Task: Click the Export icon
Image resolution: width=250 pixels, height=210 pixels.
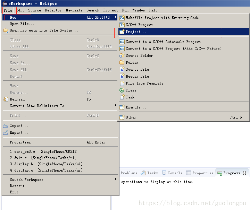Action: [x=6, y=132]
